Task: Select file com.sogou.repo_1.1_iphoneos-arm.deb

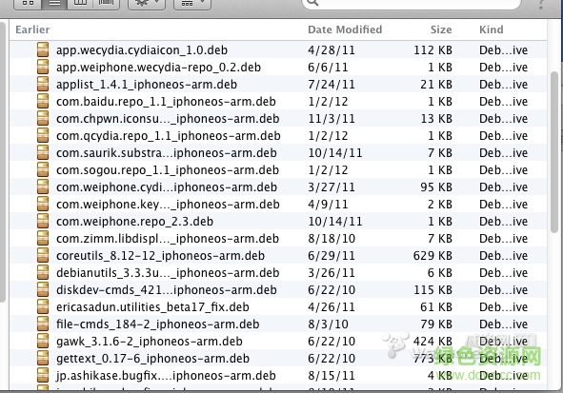Action: 168,170
